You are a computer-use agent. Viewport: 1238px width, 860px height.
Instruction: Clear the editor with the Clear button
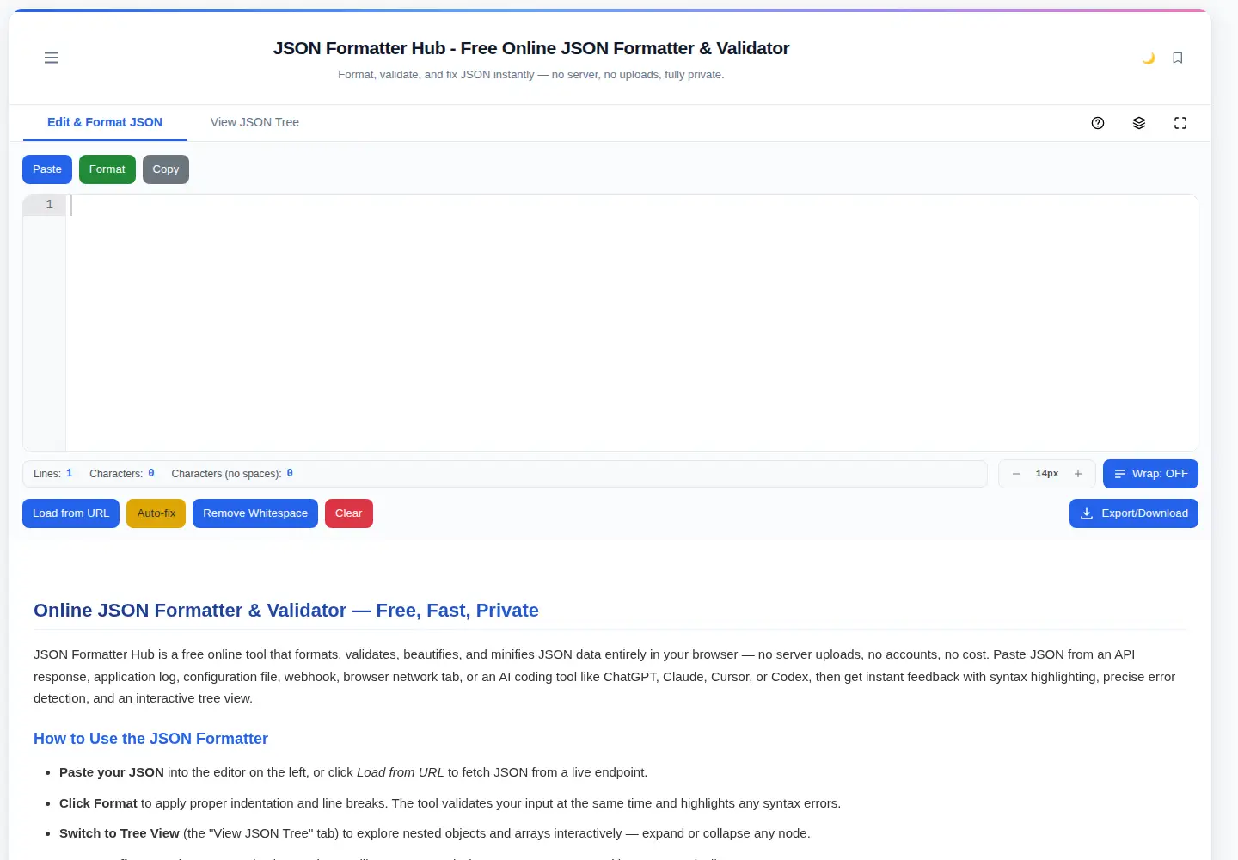(349, 513)
